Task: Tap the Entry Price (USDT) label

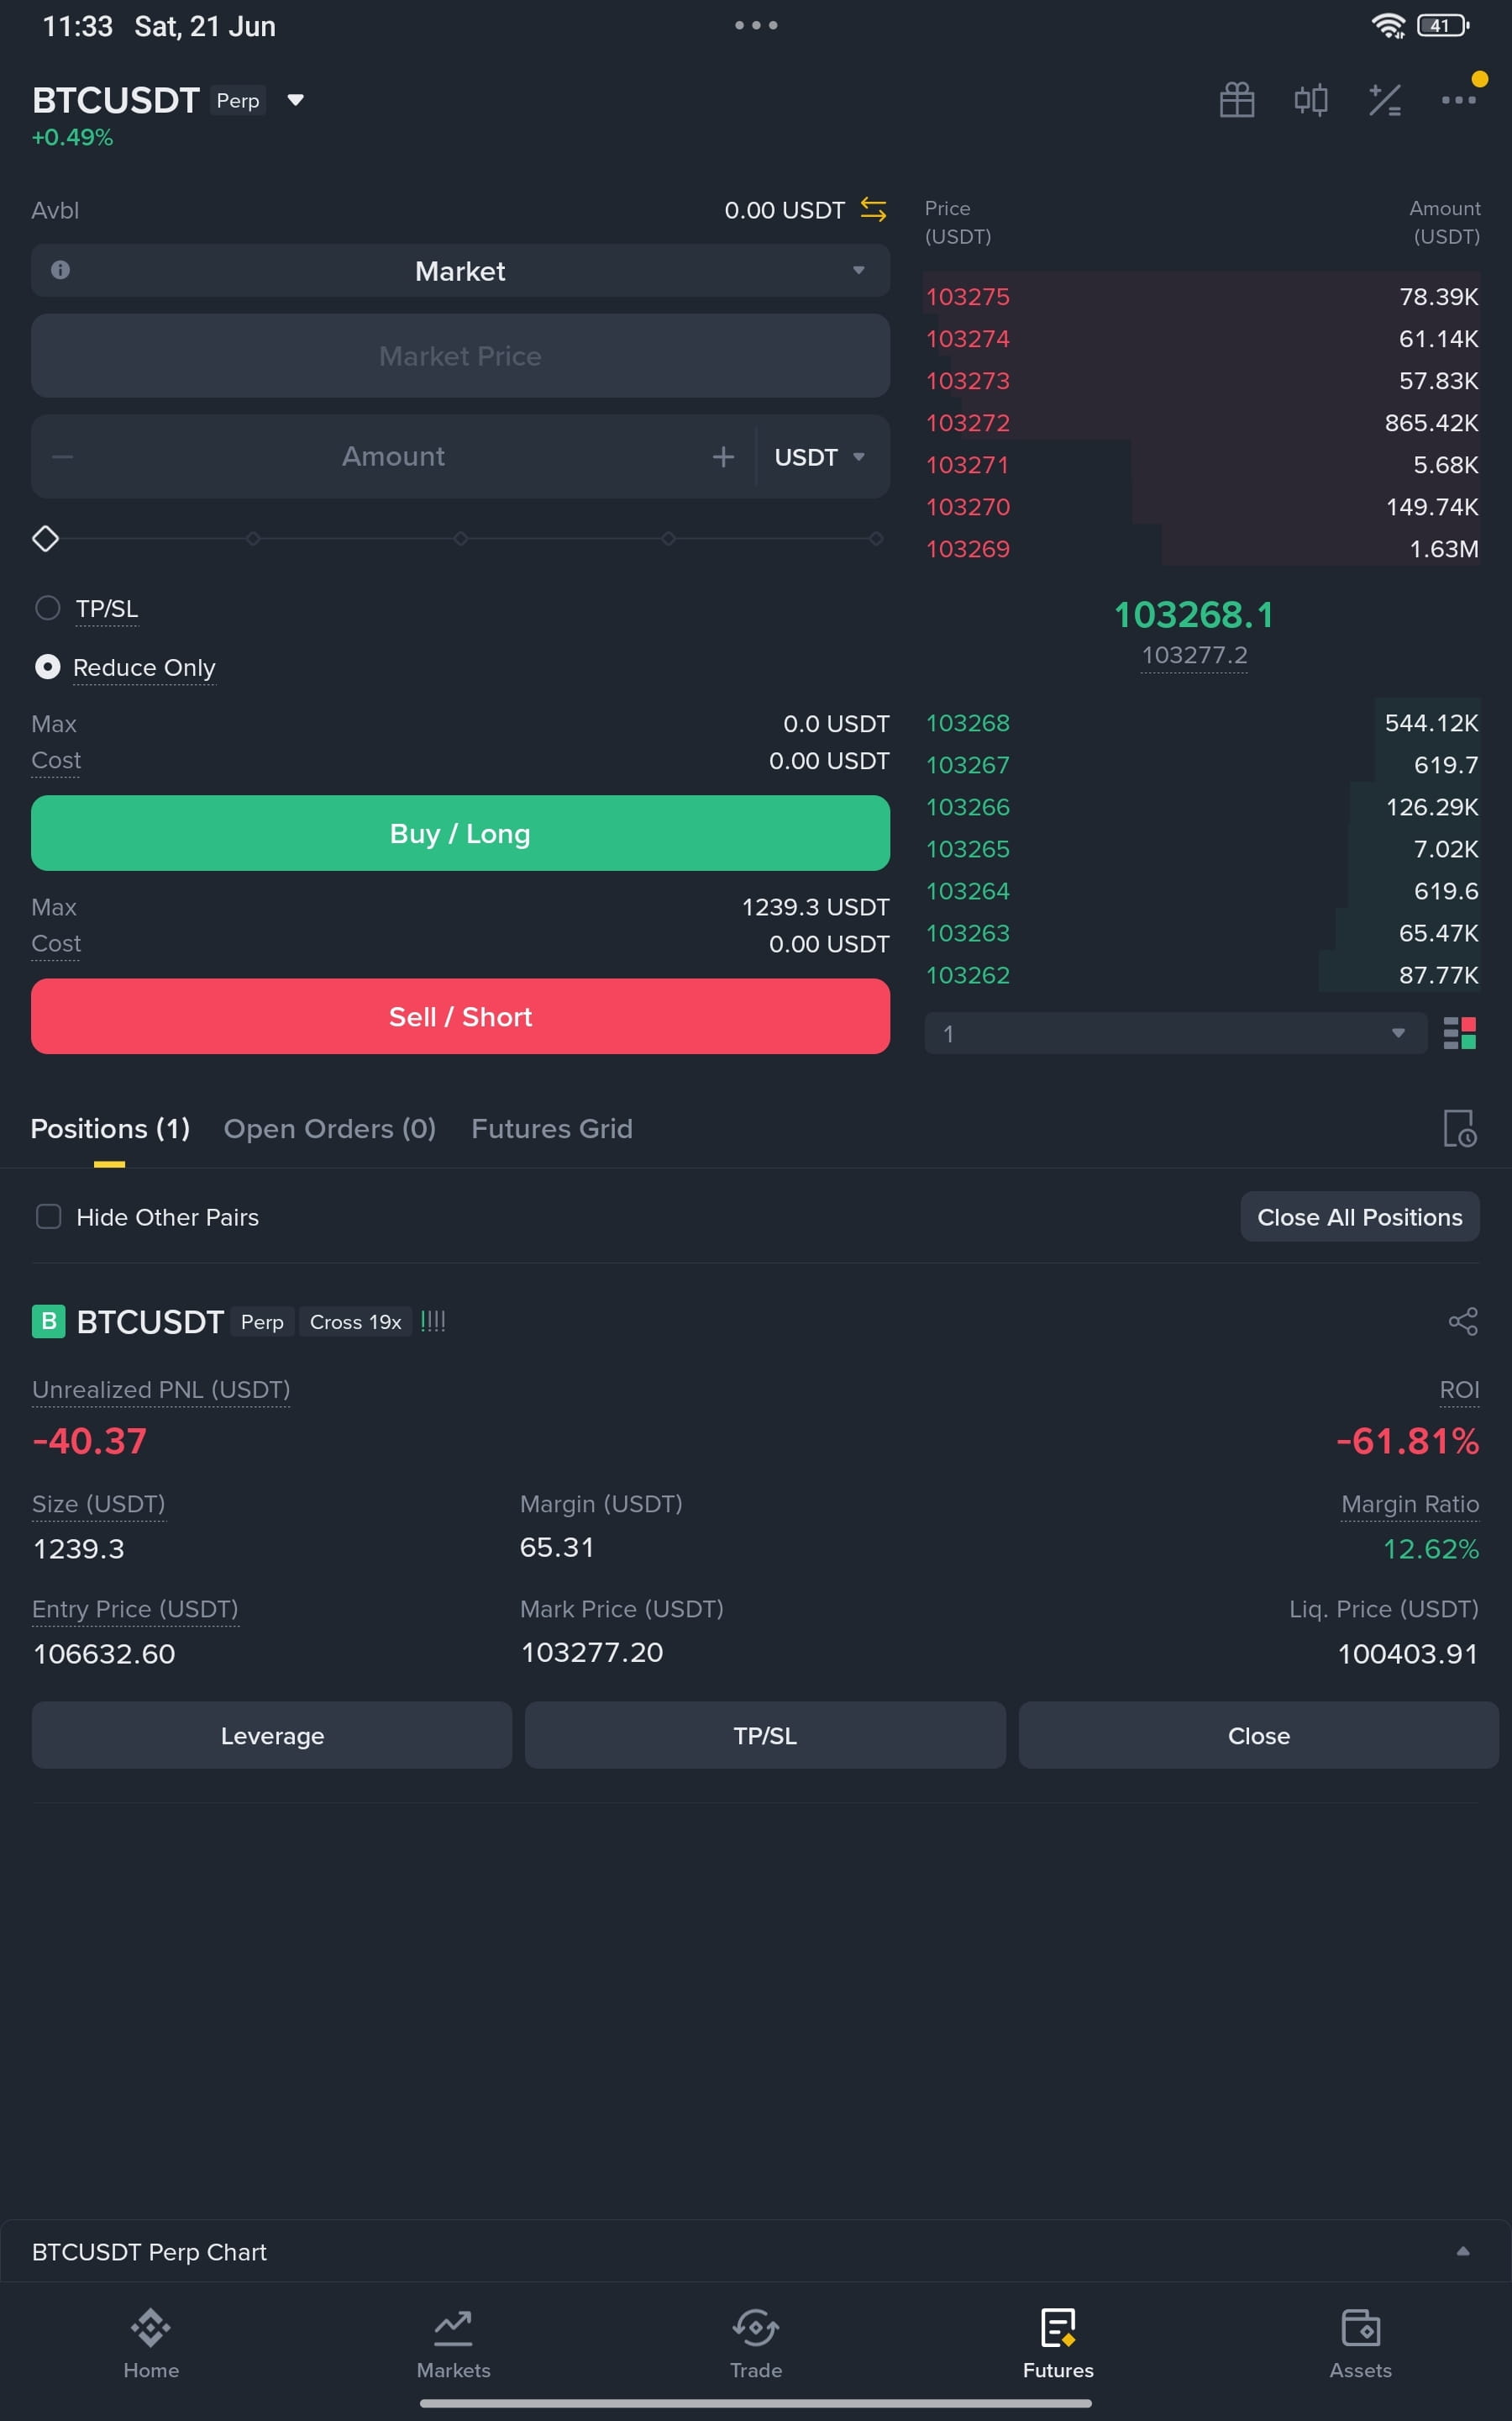Action: [135, 1609]
